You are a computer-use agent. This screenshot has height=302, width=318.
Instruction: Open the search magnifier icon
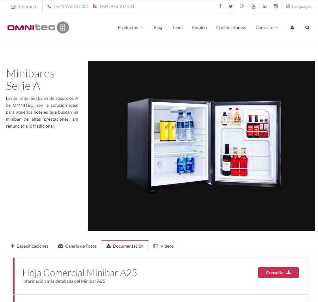pyautogui.click(x=307, y=27)
